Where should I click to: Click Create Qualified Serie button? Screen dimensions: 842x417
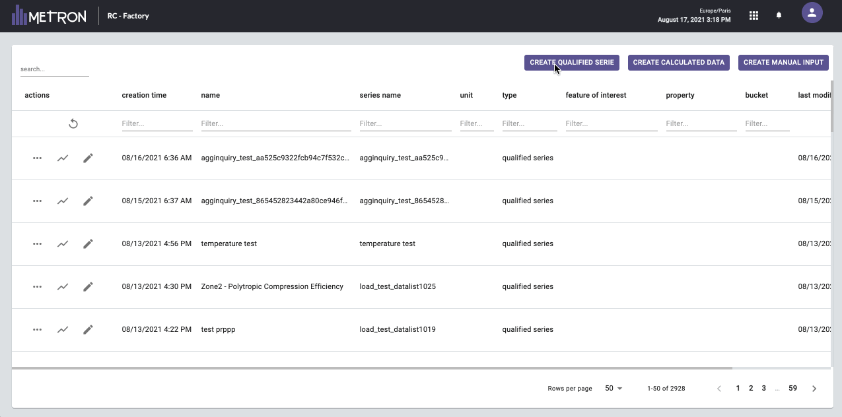click(x=571, y=62)
